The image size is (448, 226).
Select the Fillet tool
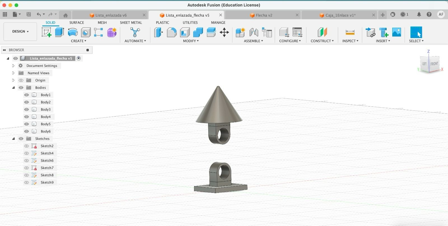[172, 32]
